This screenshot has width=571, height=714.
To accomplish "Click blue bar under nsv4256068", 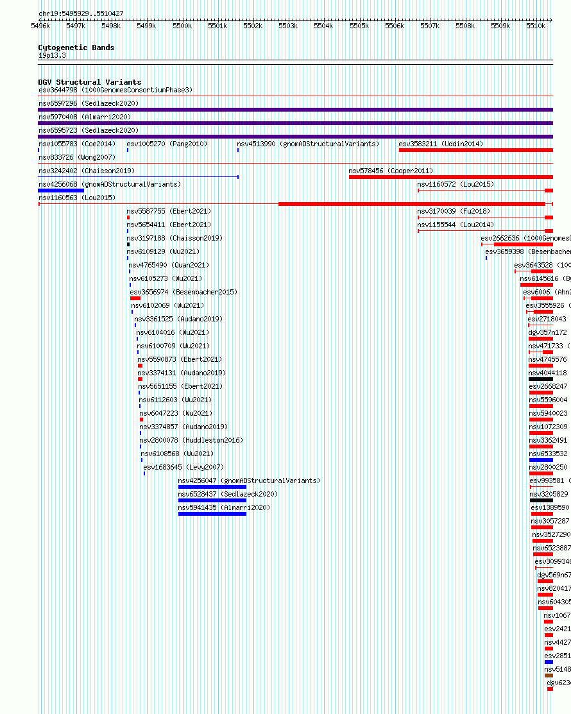I will [61, 191].
